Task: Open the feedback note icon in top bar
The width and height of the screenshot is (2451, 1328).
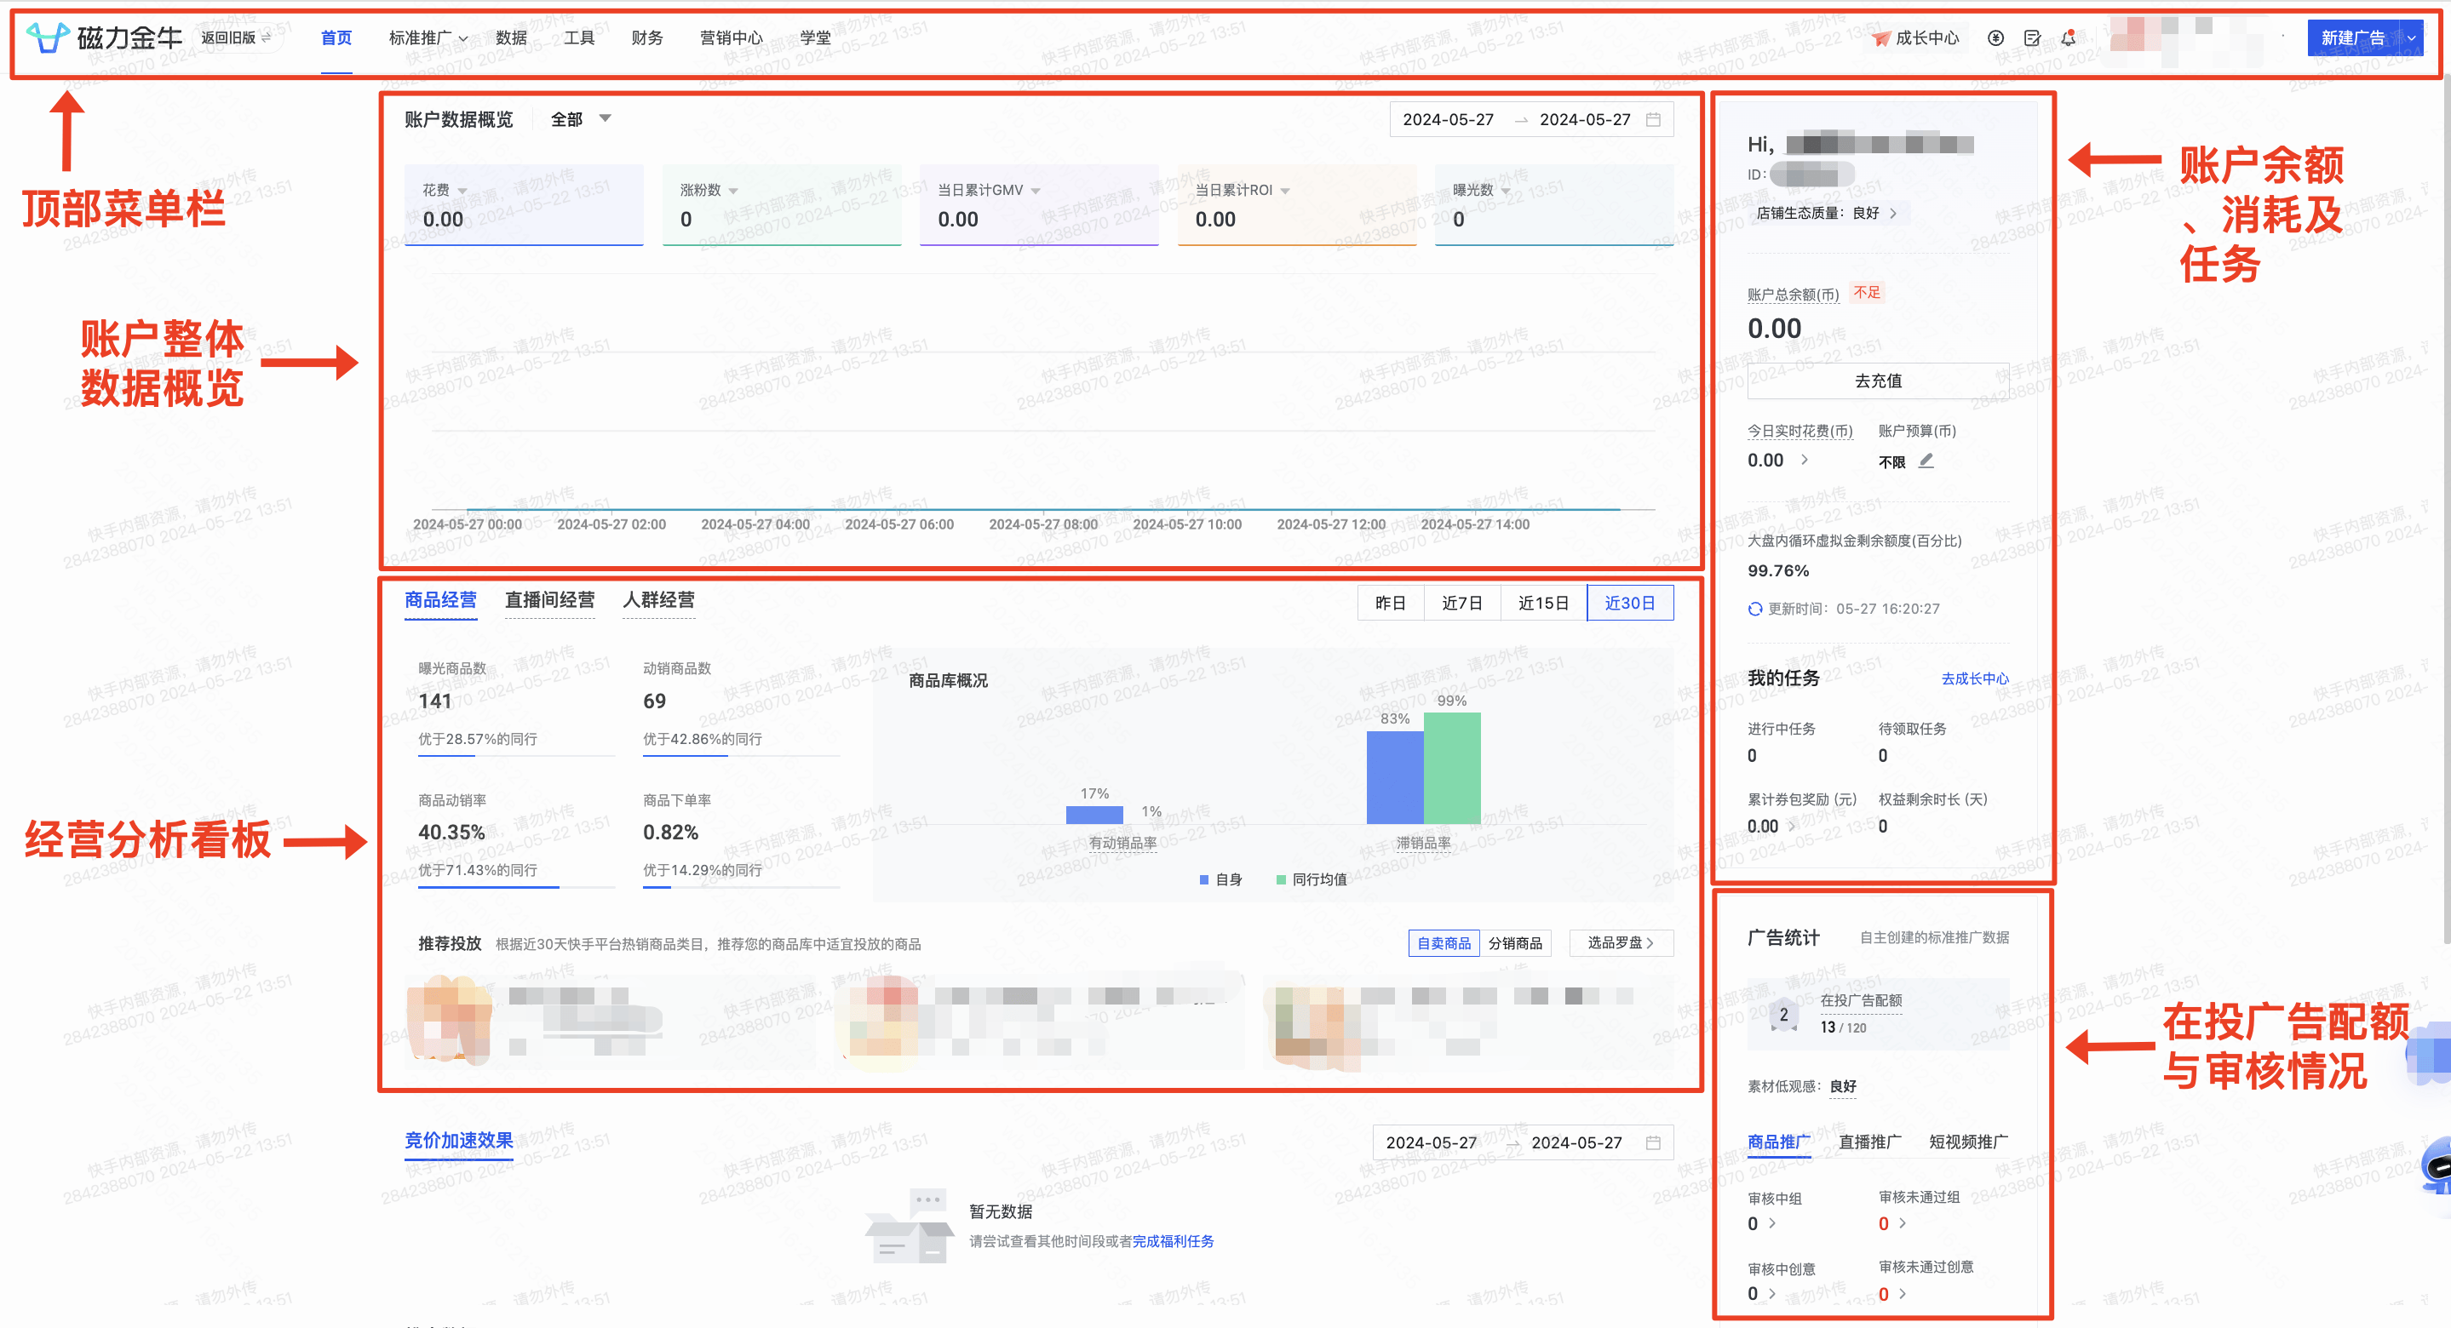Action: 2032,38
